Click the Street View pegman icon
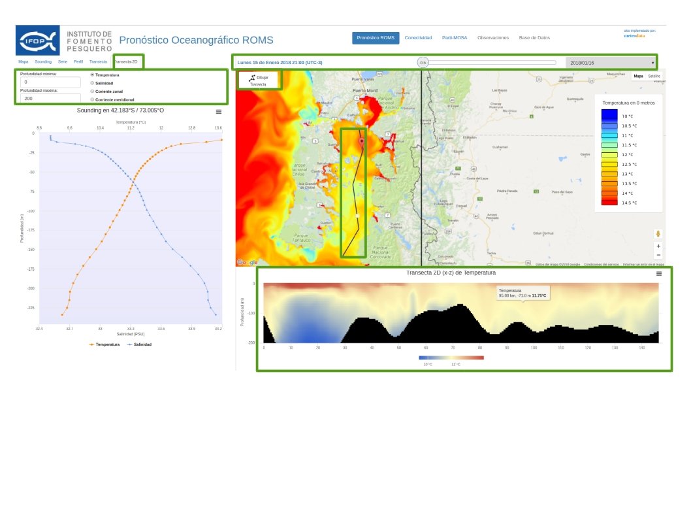Viewport: 691px width, 519px height. pos(658,233)
